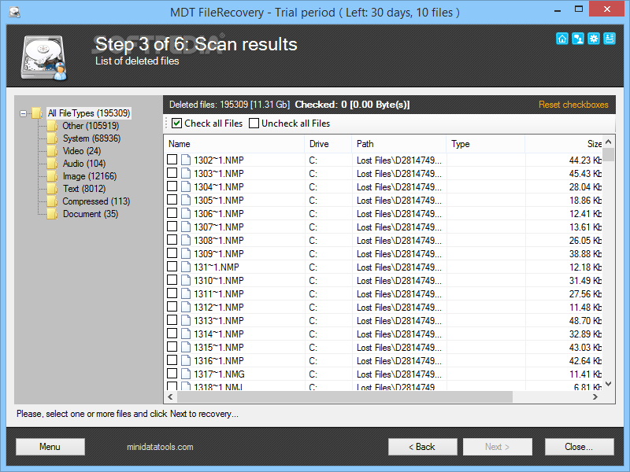The height and width of the screenshot is (472, 630).
Task: Select the Image (12166) folder icon
Action: point(52,176)
